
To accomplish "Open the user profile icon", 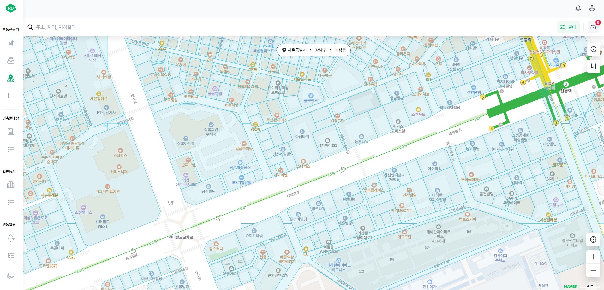I will pos(592,9).
